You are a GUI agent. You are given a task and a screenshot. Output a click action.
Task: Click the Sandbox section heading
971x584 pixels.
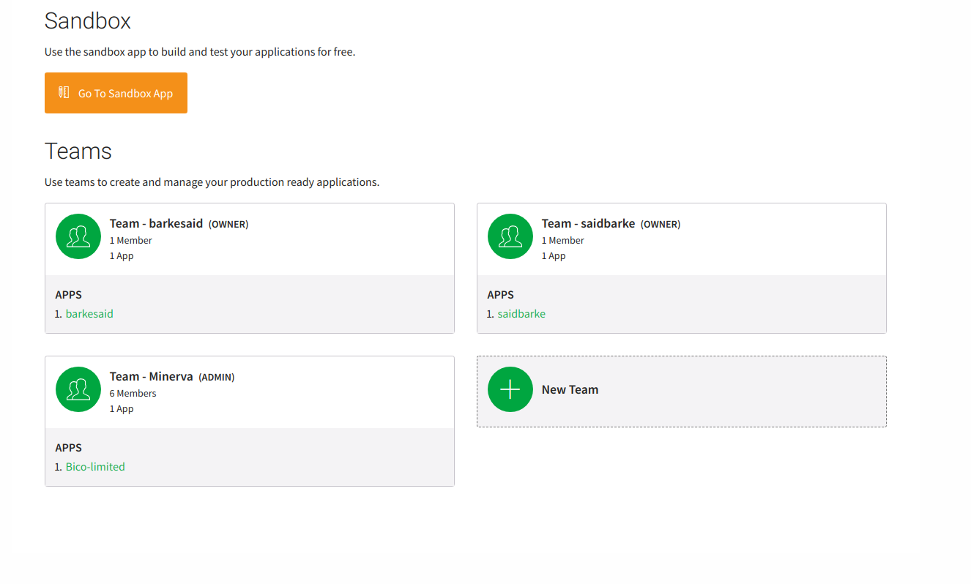[88, 21]
